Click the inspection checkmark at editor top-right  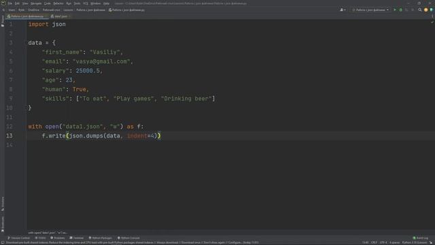(432, 22)
